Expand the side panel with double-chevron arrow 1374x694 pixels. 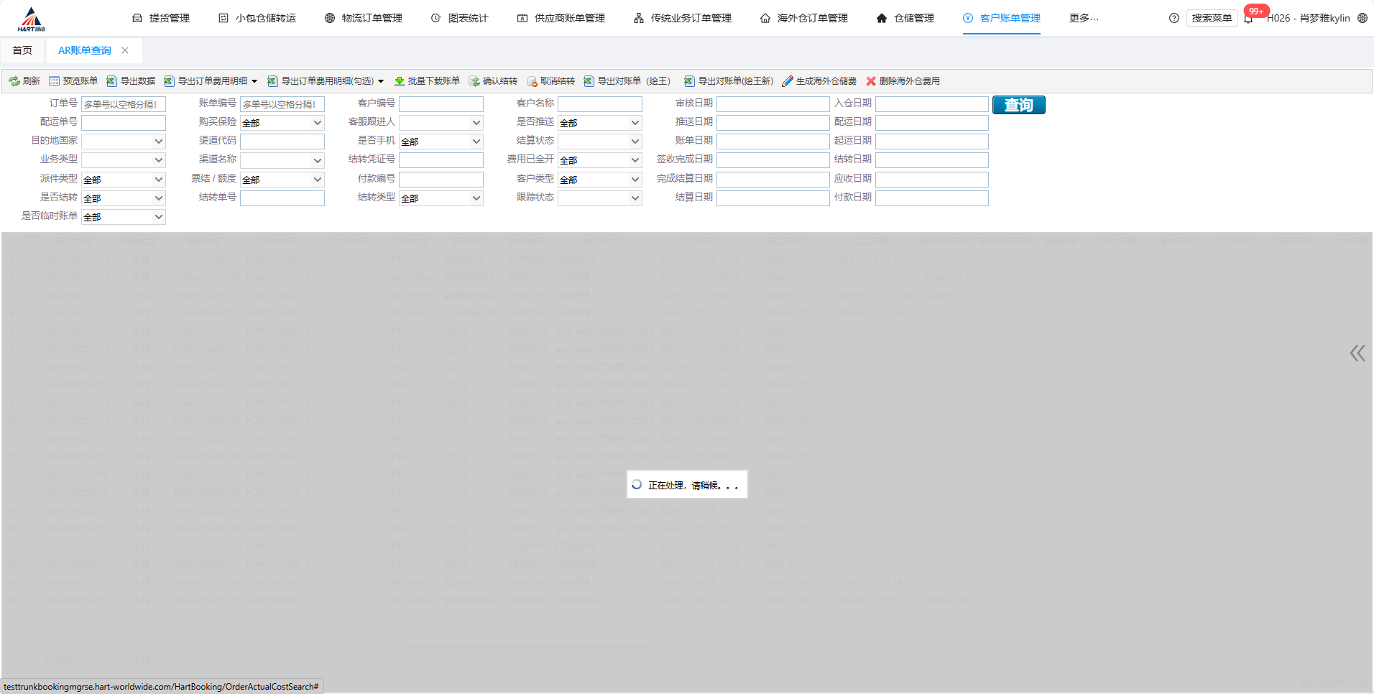pos(1357,353)
